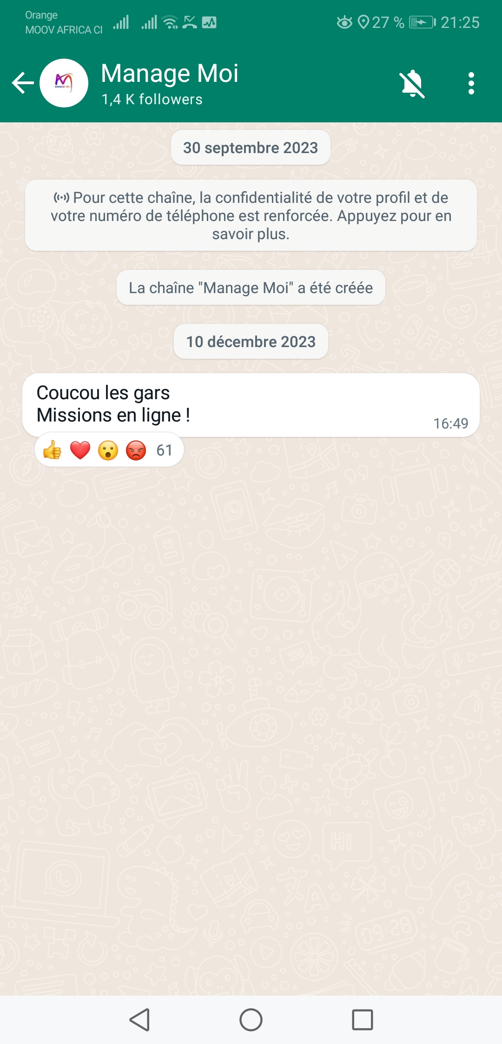The image size is (502, 1044).
Task: Tap the surprised face reaction emoji
Action: tap(108, 450)
